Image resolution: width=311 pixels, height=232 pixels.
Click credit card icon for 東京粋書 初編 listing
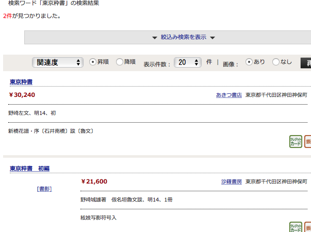pyautogui.click(x=296, y=227)
